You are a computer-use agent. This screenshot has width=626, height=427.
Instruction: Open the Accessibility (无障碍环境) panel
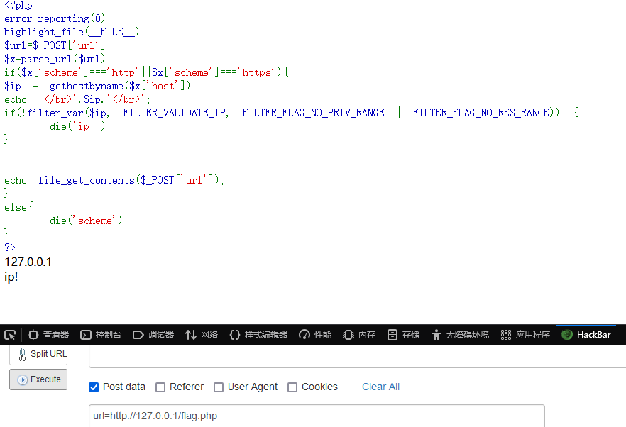point(459,335)
